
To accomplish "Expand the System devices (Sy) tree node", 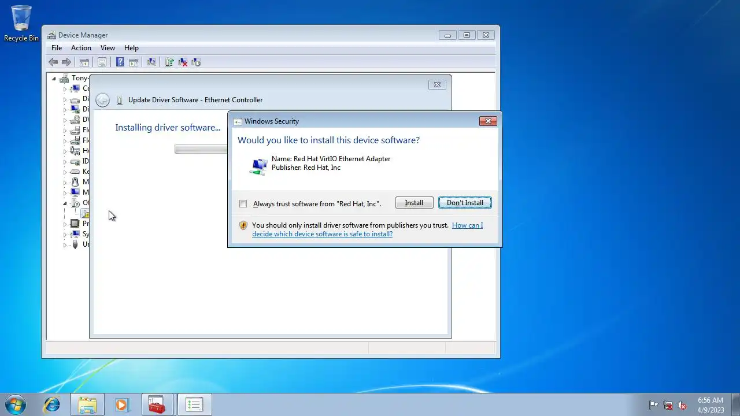I will [x=65, y=235].
